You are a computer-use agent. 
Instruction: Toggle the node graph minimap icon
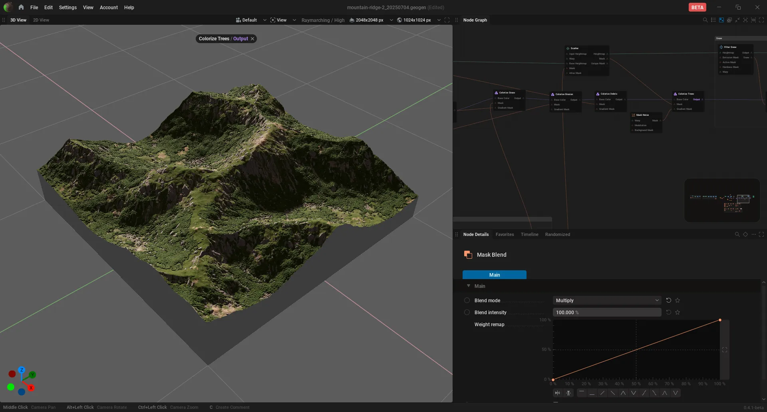(x=721, y=20)
